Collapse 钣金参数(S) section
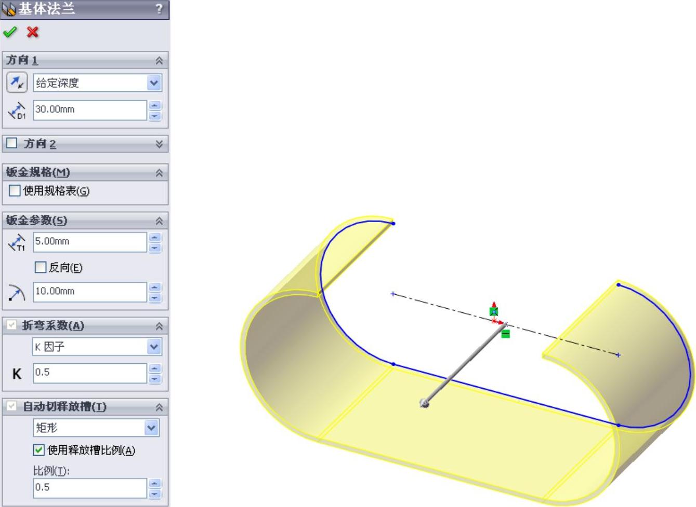The height and width of the screenshot is (507, 696). point(159,221)
